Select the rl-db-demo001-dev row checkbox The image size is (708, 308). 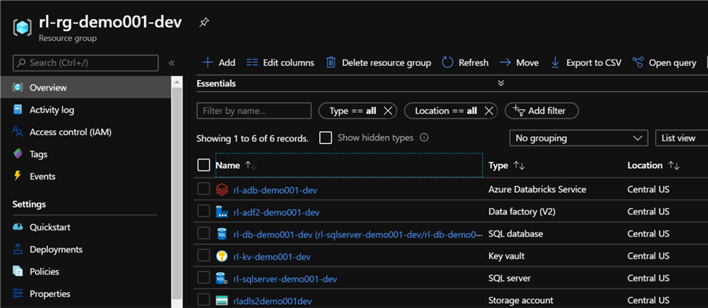point(204,233)
